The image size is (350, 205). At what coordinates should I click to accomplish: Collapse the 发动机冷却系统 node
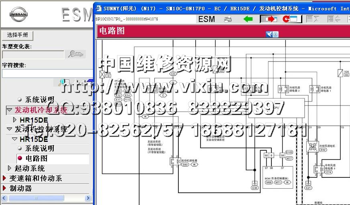[x=9, y=110]
